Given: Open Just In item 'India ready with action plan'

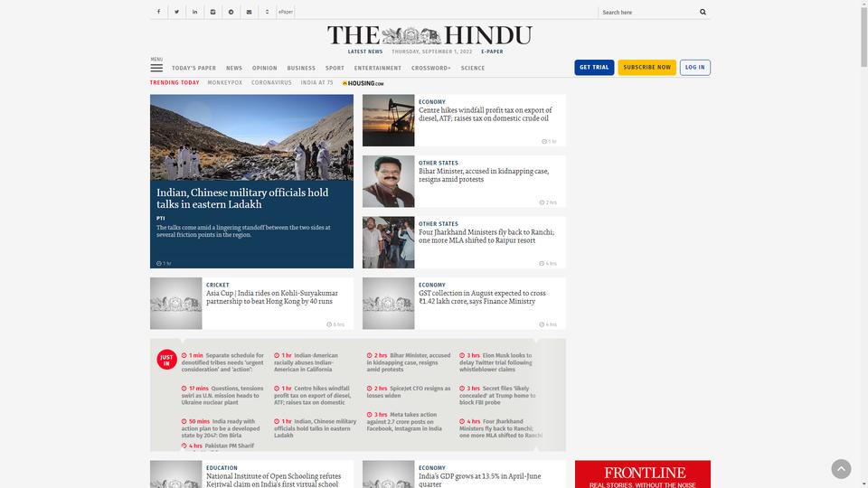Looking at the screenshot, I should click(x=221, y=428).
